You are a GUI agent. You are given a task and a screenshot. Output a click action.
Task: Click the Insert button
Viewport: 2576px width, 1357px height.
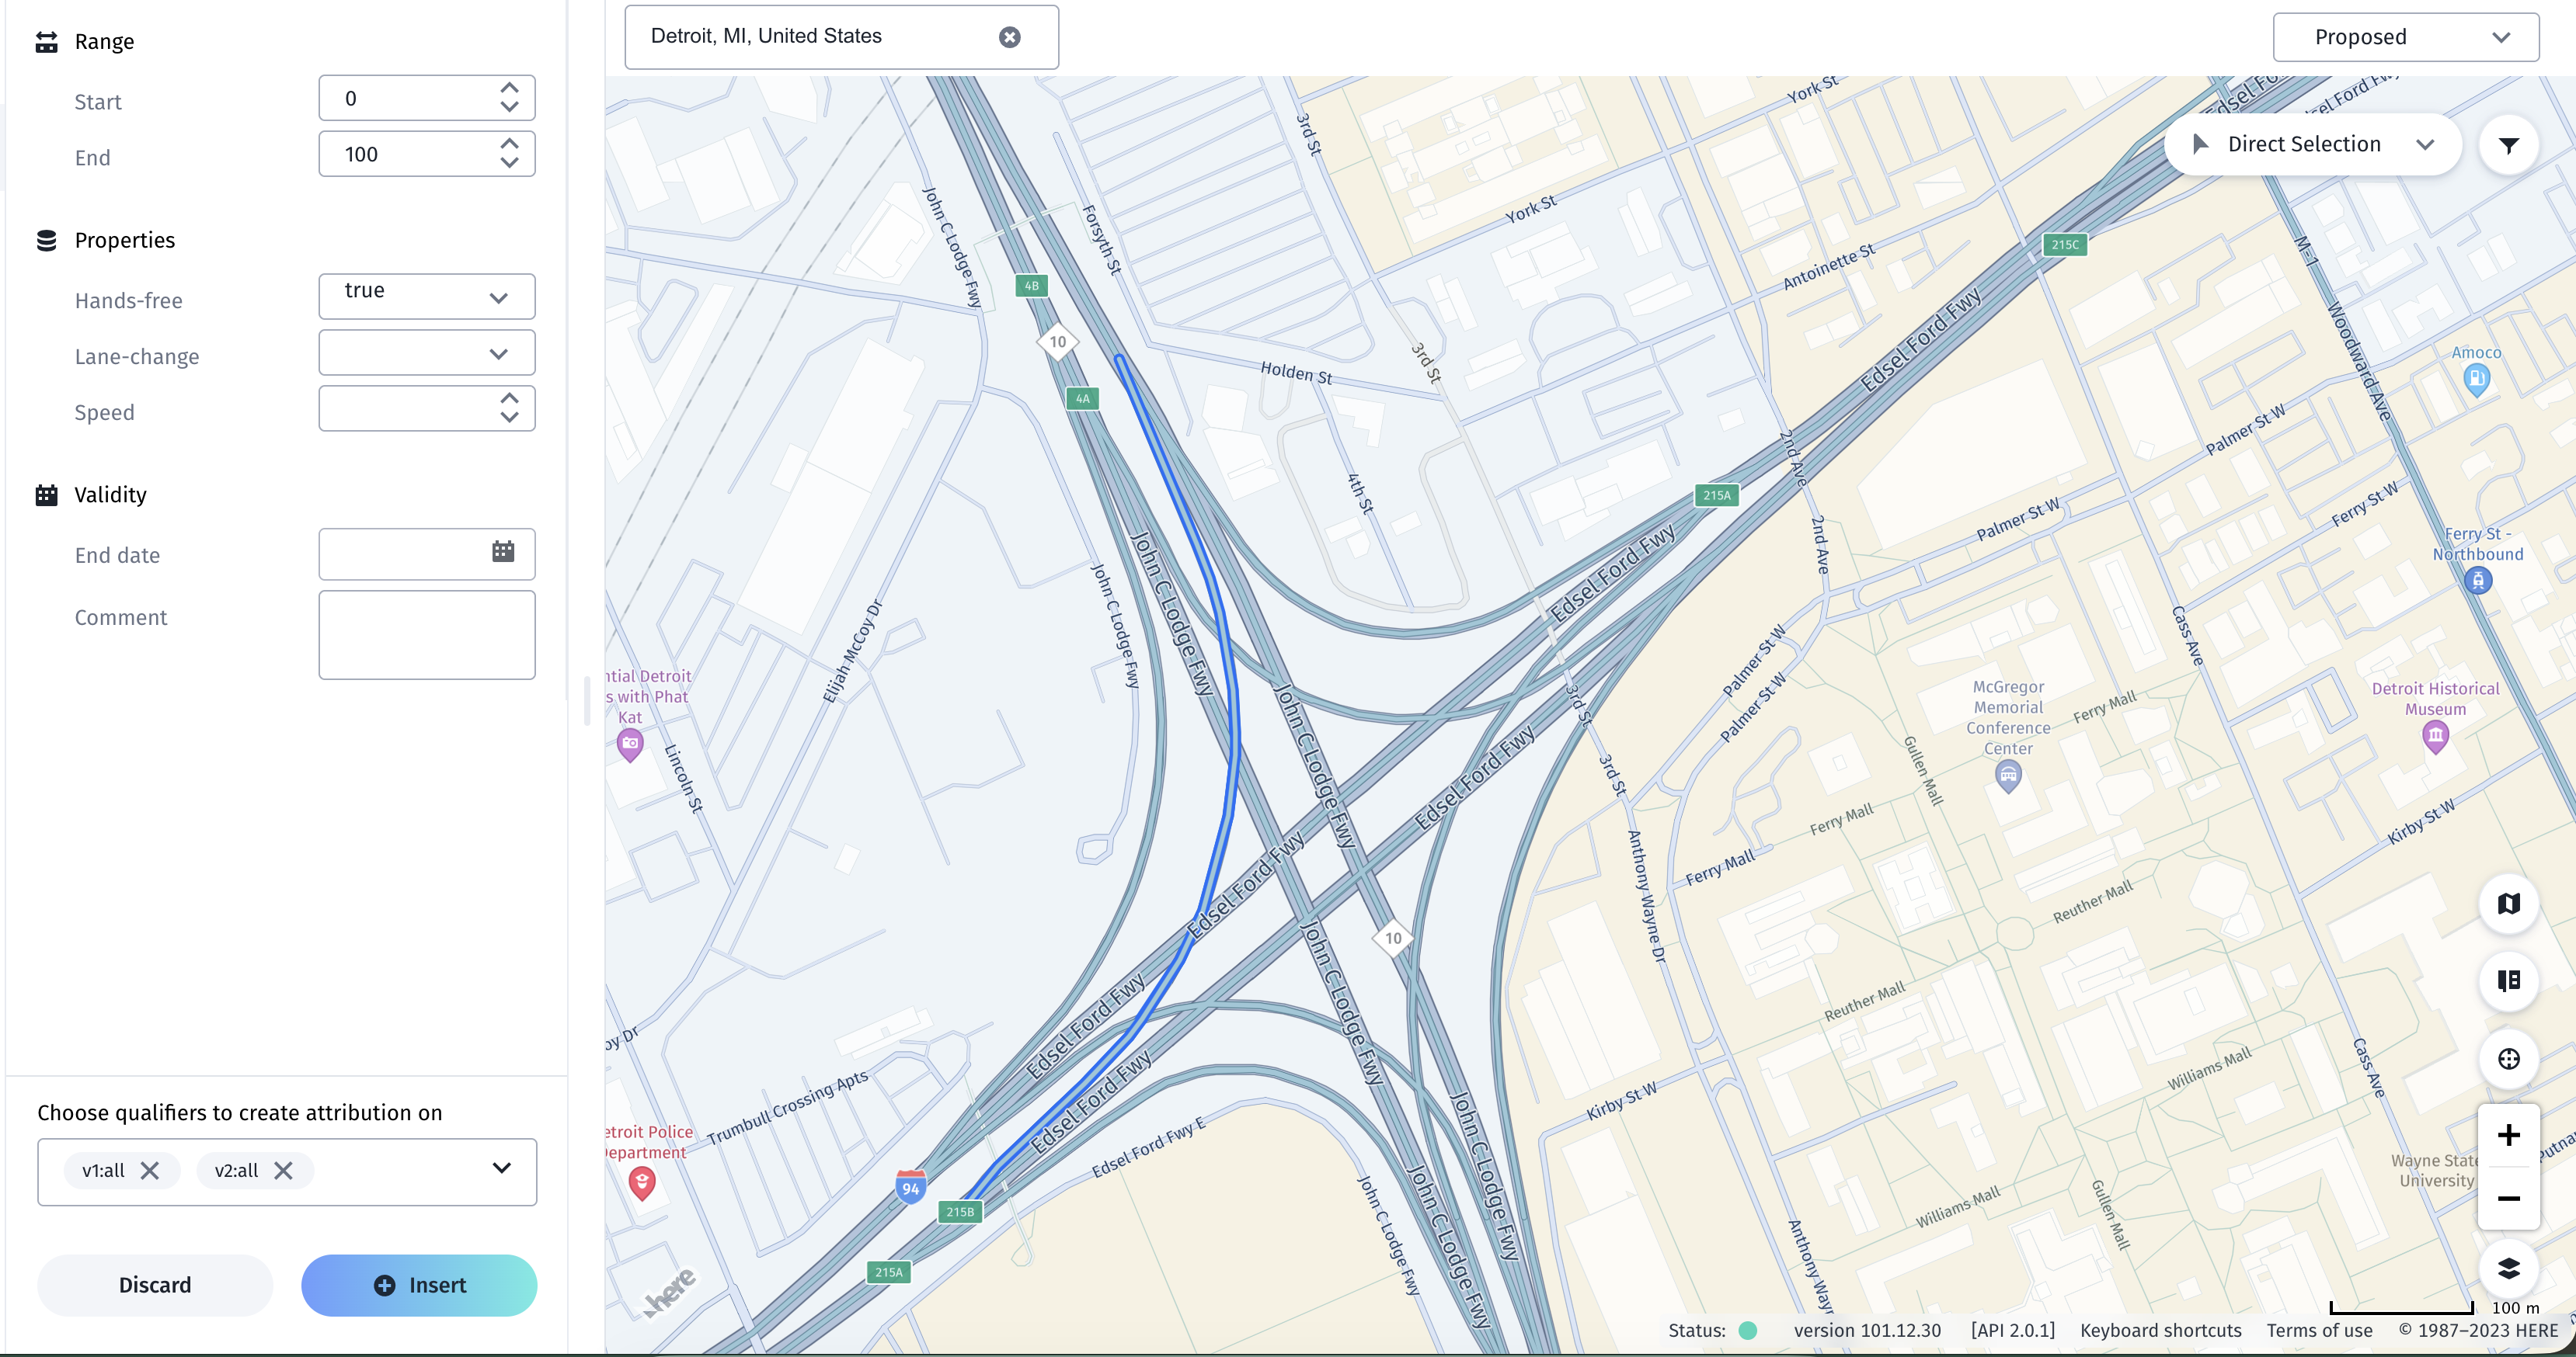[x=419, y=1285]
